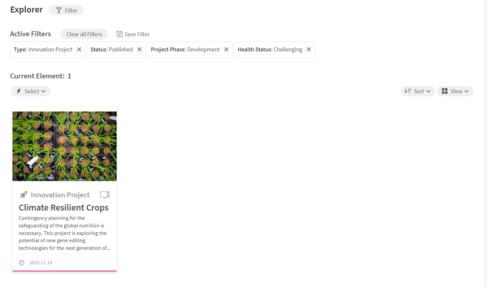Click the funnel icon in Filter button

coord(59,11)
